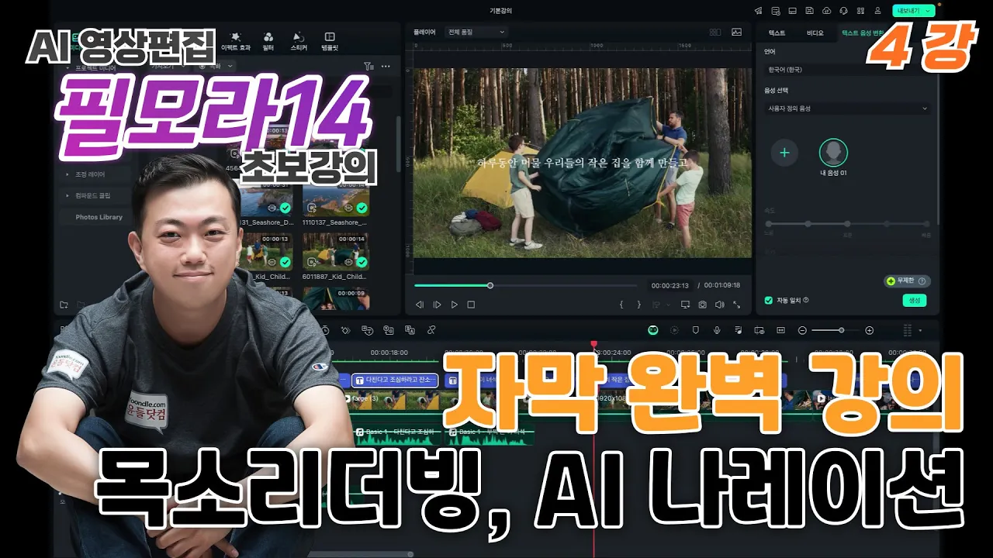Toggle the preview compare-view icon

(x=714, y=33)
